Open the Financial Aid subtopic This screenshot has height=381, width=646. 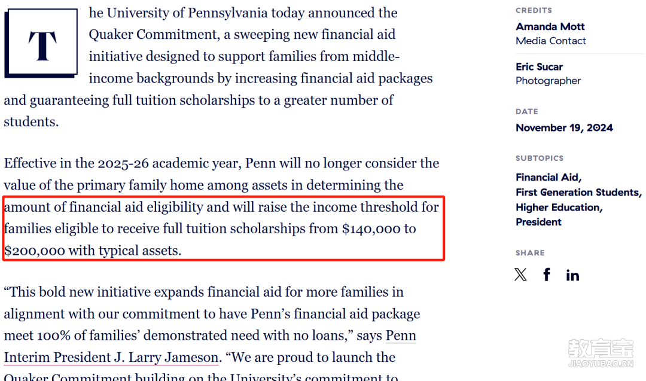(548, 177)
